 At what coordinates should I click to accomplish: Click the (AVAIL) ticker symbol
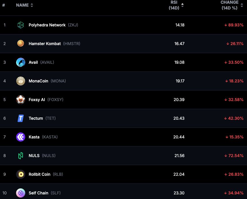47,62
